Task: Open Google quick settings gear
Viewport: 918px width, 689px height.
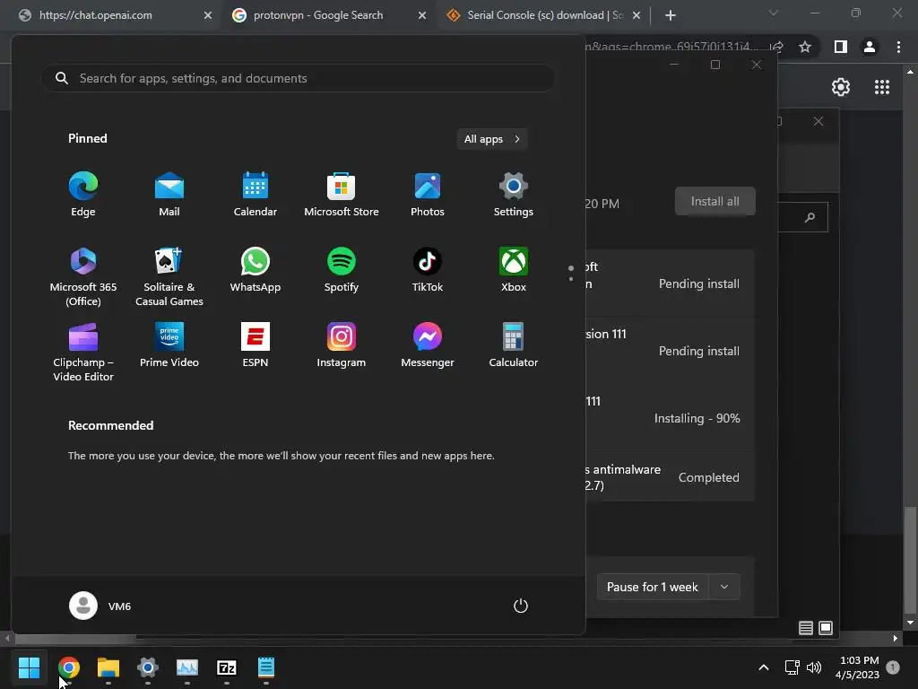Action: pos(841,87)
